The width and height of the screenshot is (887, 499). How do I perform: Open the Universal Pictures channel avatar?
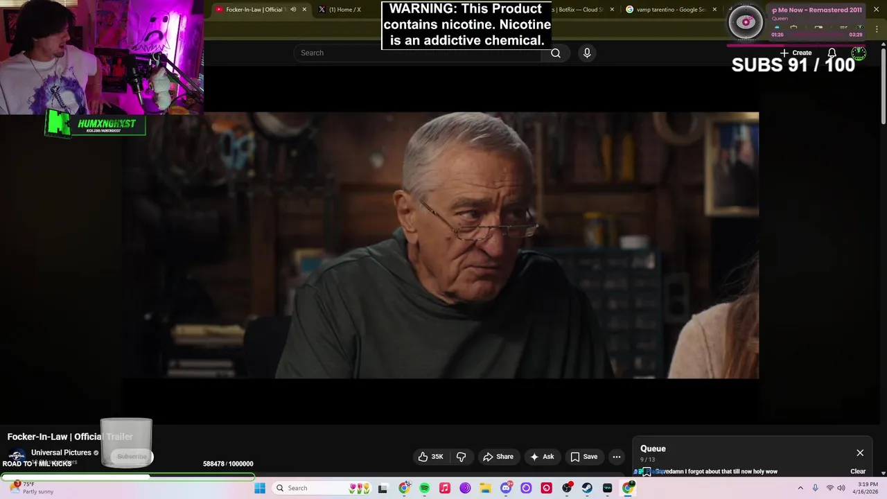click(x=17, y=456)
